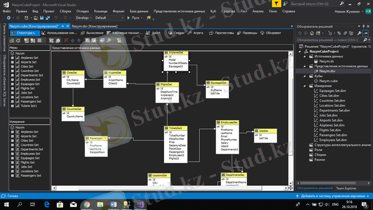Viewport: 373px width, 210px height.
Task: Click the Home icon in Solution Explorer
Action: 311,33
